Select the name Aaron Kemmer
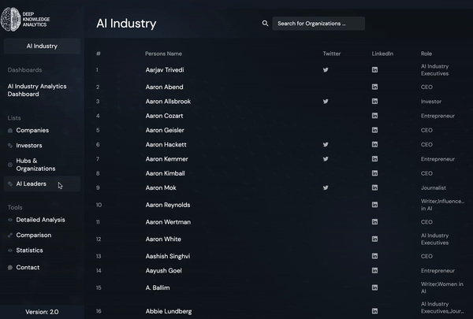This screenshot has width=473, height=319. click(167, 159)
